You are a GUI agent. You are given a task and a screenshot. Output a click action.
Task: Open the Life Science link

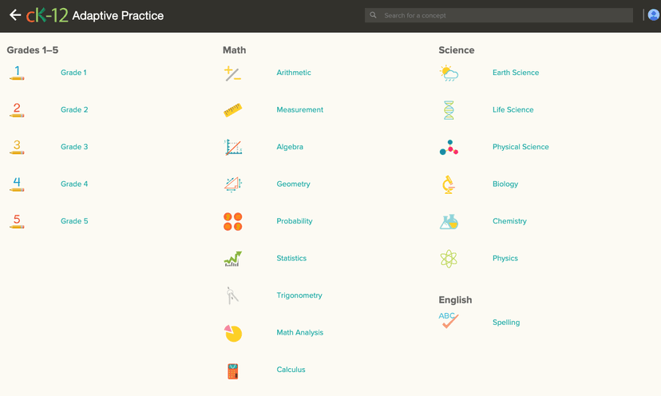pyautogui.click(x=513, y=109)
